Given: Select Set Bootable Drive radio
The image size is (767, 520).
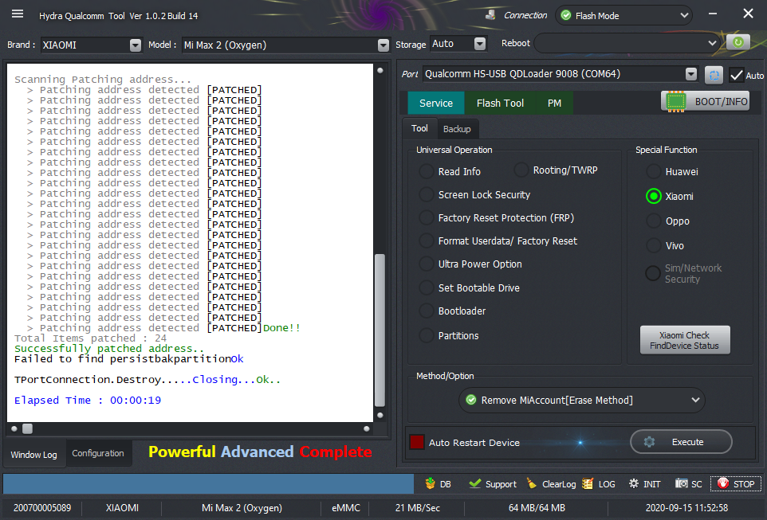Looking at the screenshot, I should 426,287.
